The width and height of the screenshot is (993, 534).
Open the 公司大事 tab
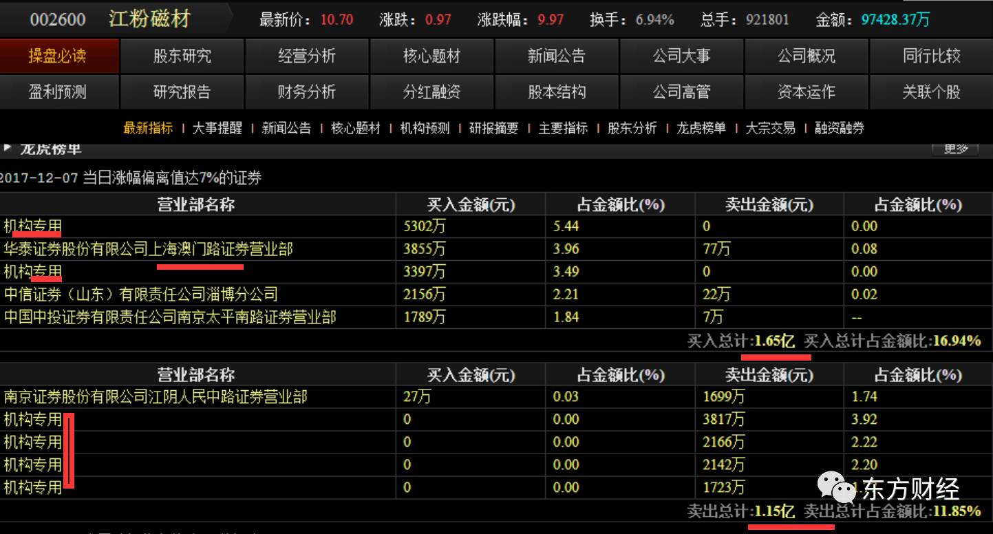pyautogui.click(x=681, y=56)
